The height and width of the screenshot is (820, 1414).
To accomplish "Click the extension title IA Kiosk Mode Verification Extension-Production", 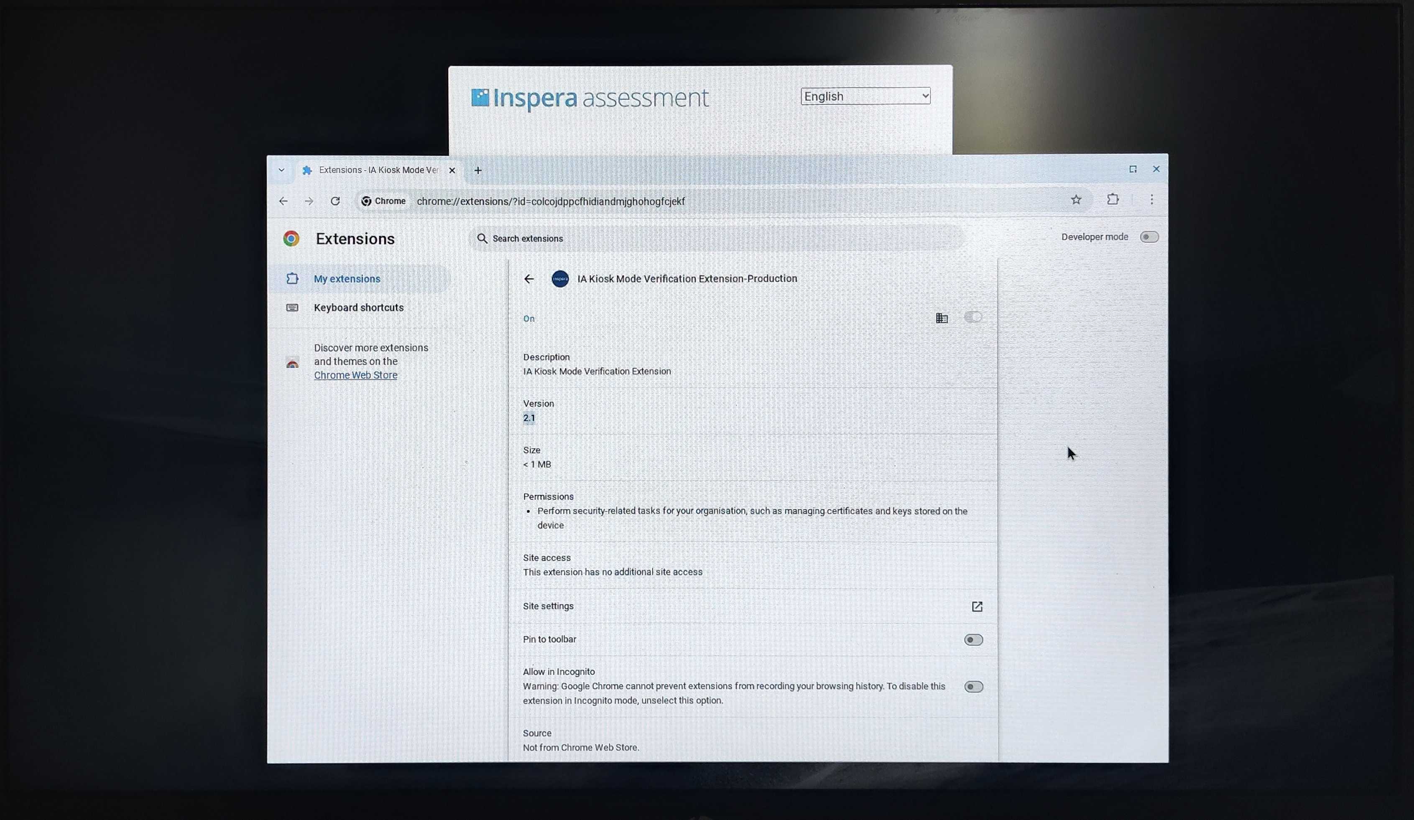I will [687, 279].
